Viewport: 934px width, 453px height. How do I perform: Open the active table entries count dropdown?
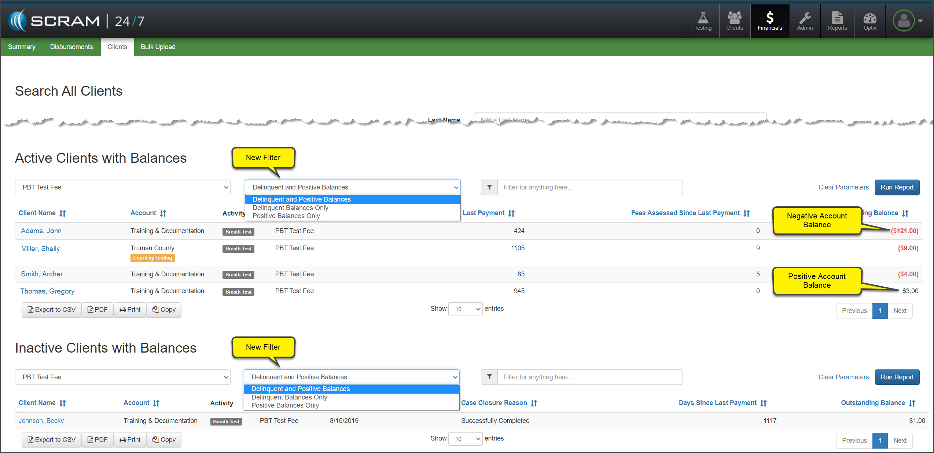[x=465, y=309]
